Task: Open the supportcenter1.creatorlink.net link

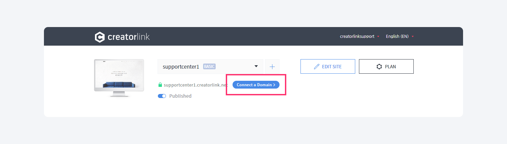Action: 196,85
